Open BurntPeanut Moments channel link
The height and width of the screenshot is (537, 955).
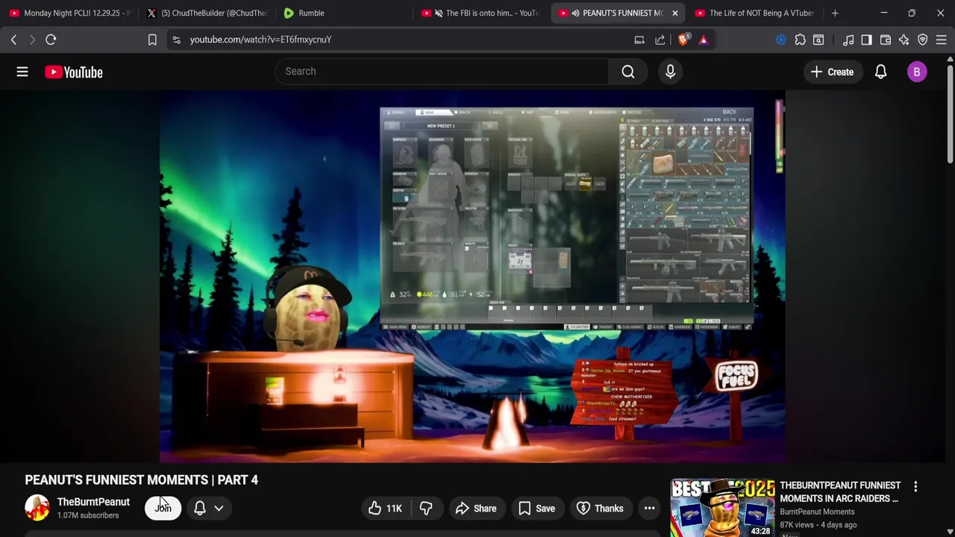click(817, 512)
